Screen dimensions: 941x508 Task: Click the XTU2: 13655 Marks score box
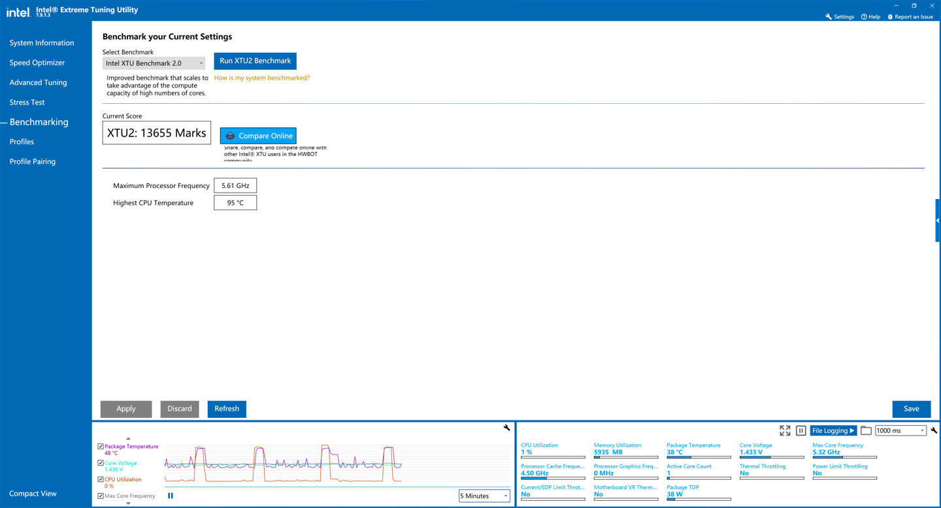(157, 133)
